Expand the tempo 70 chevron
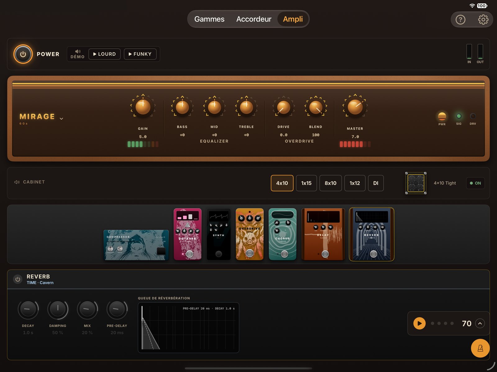This screenshot has width=497, height=372. pos(480,323)
